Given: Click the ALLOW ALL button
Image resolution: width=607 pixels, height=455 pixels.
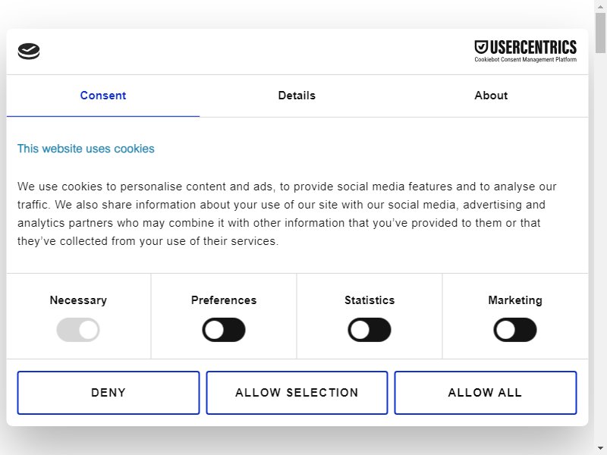Looking at the screenshot, I should pyautogui.click(x=486, y=393).
